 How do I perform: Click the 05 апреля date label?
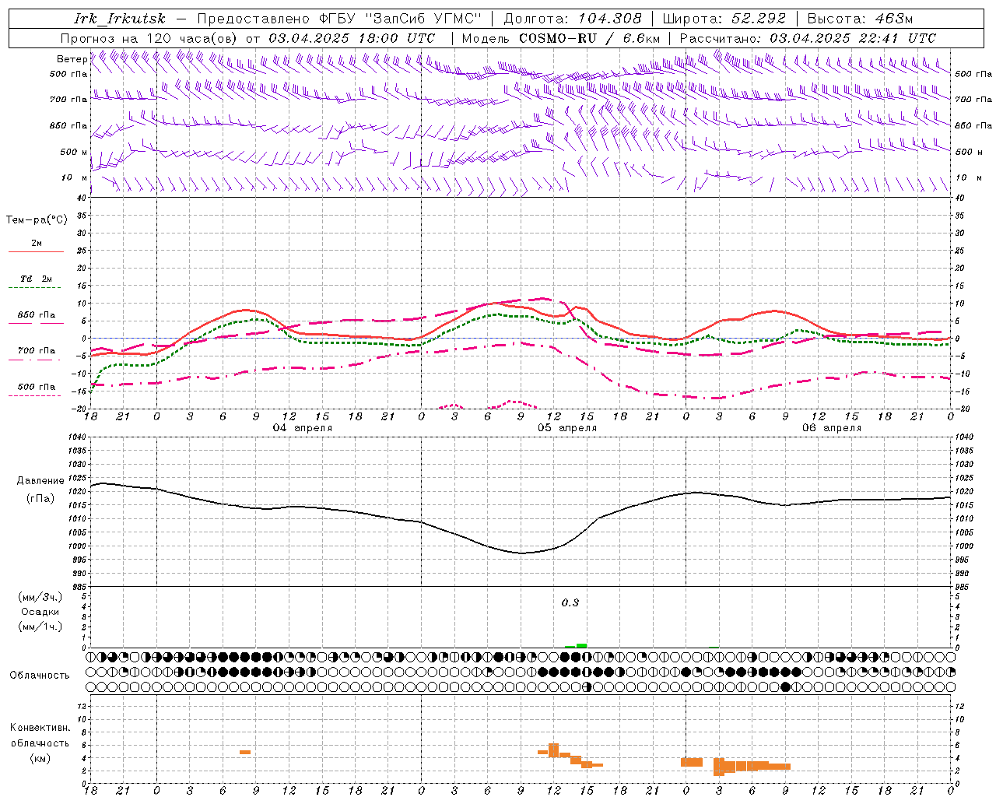tap(567, 428)
